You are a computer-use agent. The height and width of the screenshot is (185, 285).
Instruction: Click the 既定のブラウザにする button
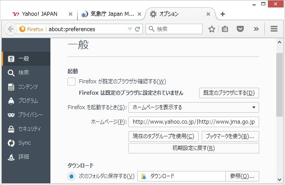pyautogui.click(x=229, y=93)
